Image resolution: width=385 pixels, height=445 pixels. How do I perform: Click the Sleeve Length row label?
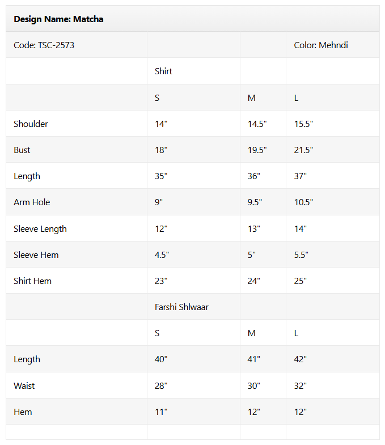(40, 229)
